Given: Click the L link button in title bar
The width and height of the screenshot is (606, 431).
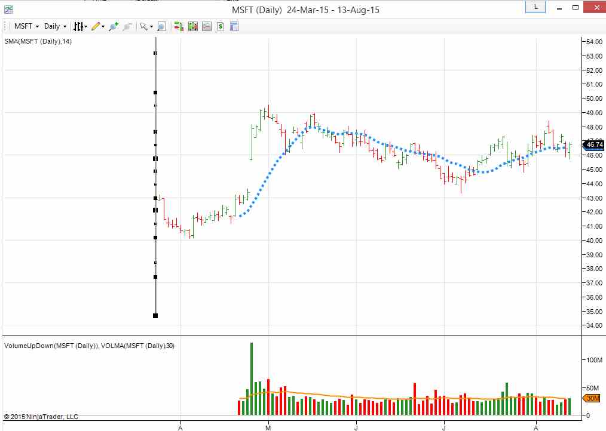Looking at the screenshot, I should [x=535, y=7].
